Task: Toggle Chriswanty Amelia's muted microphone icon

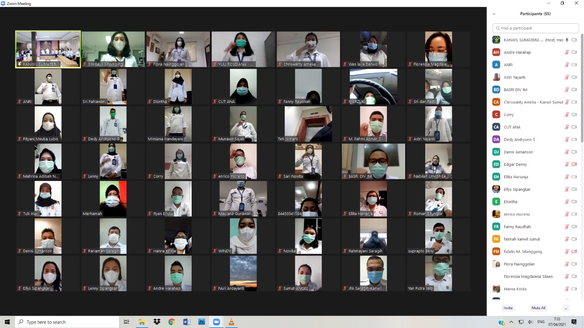Action: [x=567, y=102]
